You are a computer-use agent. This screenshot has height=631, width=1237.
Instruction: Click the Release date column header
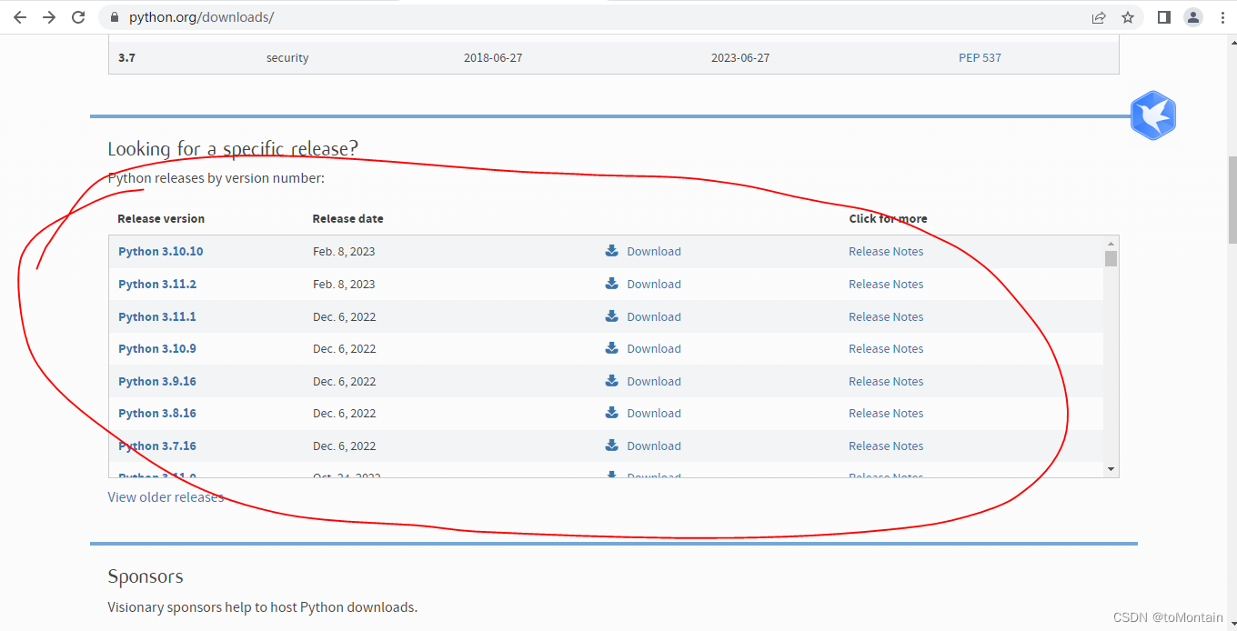coord(347,218)
